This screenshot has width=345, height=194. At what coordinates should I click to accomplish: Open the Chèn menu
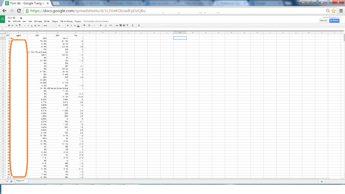(30, 21)
